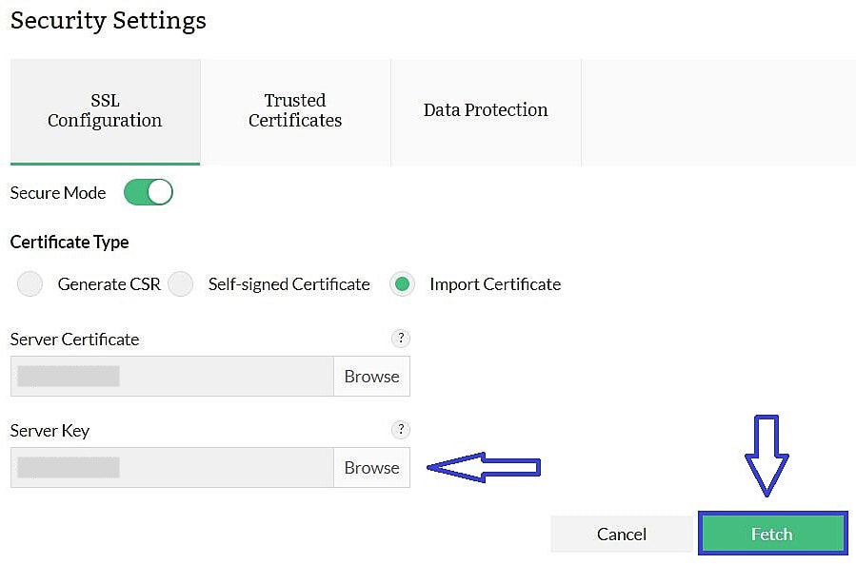
Task: Select the Generate CSR option
Action: tap(30, 283)
